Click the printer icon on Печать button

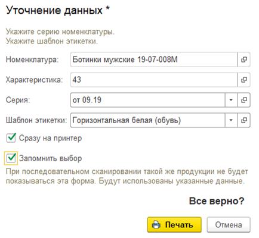(156, 225)
